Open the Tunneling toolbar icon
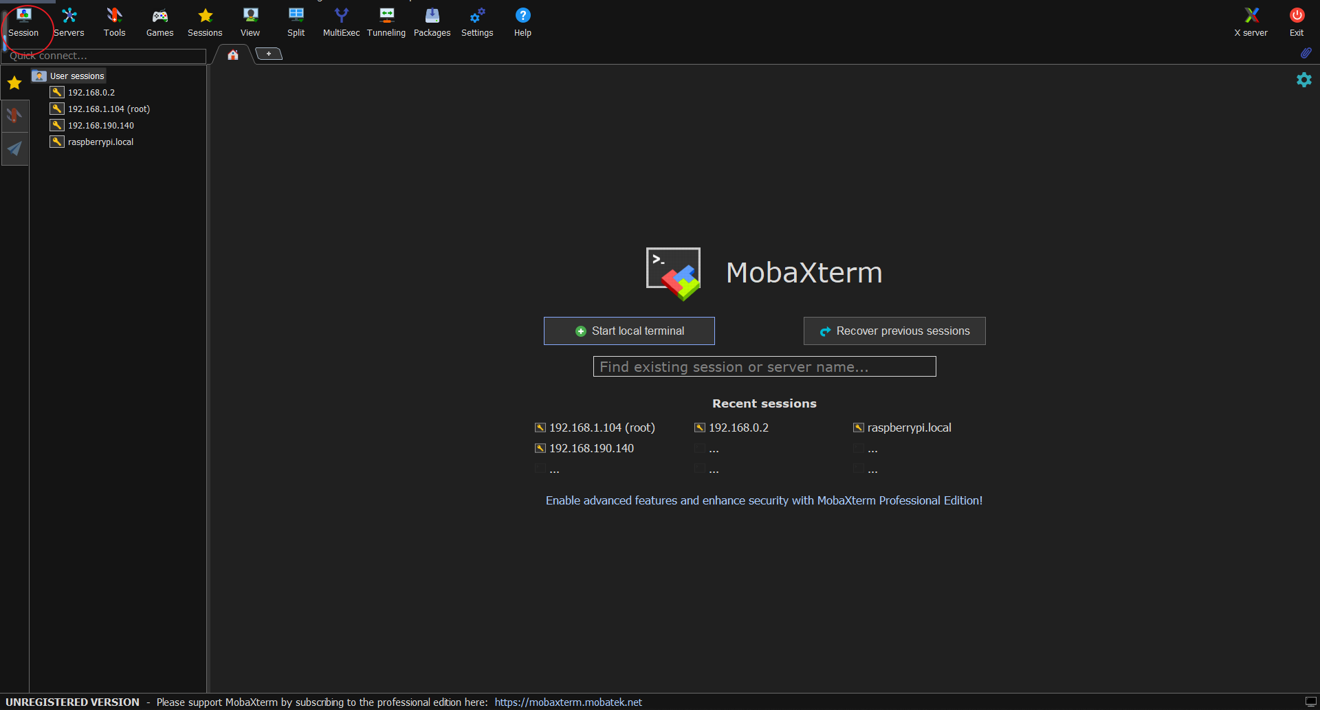Image resolution: width=1320 pixels, height=710 pixels. point(386,22)
